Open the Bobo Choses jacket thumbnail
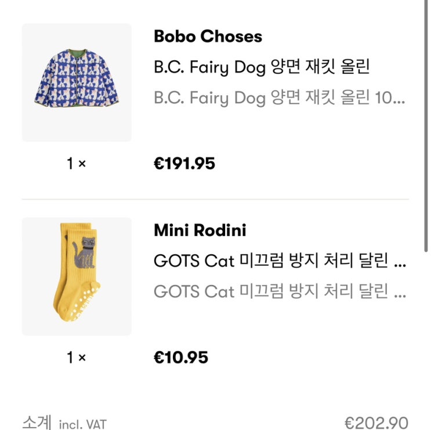Viewport: 431px width, 430px height. click(x=77, y=82)
